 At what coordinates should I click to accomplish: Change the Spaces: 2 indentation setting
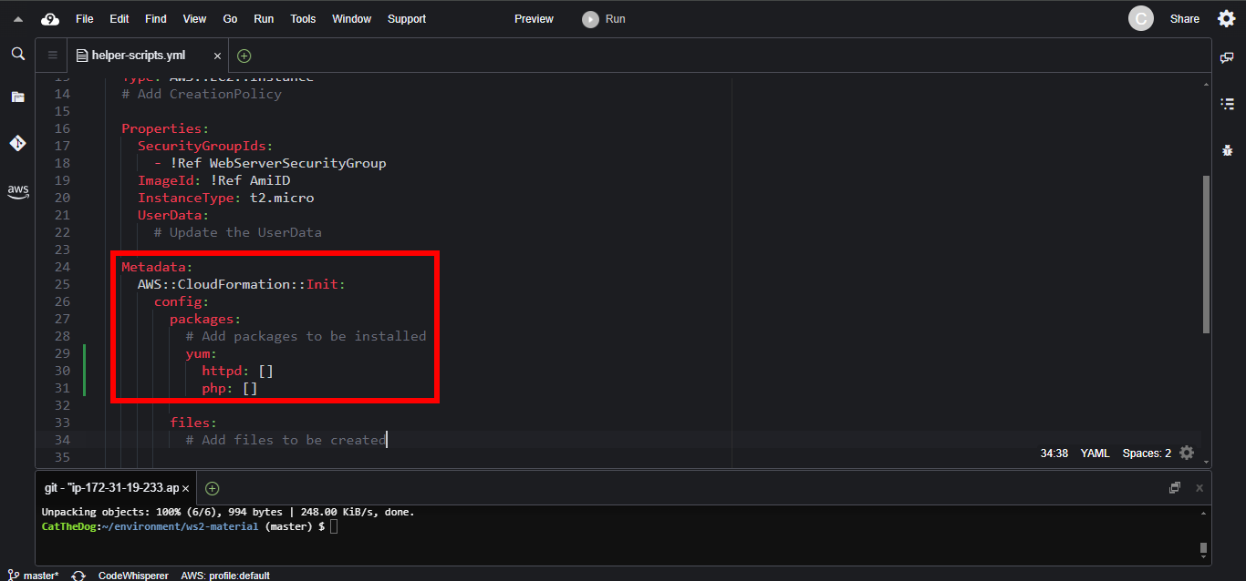coord(1147,453)
